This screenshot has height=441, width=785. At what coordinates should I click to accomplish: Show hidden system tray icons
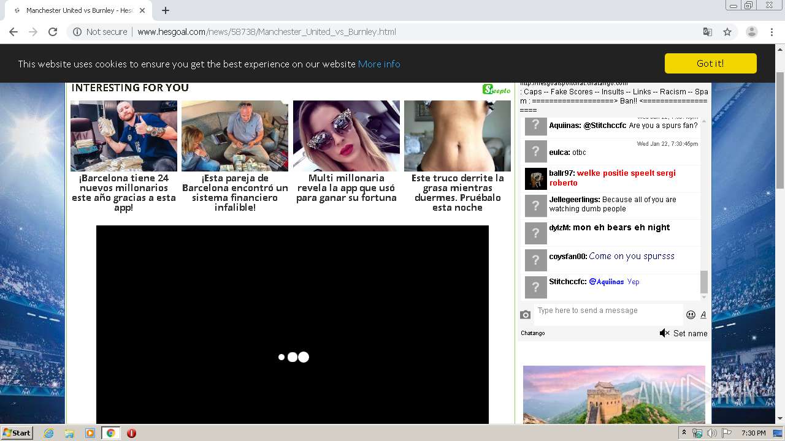(x=684, y=433)
